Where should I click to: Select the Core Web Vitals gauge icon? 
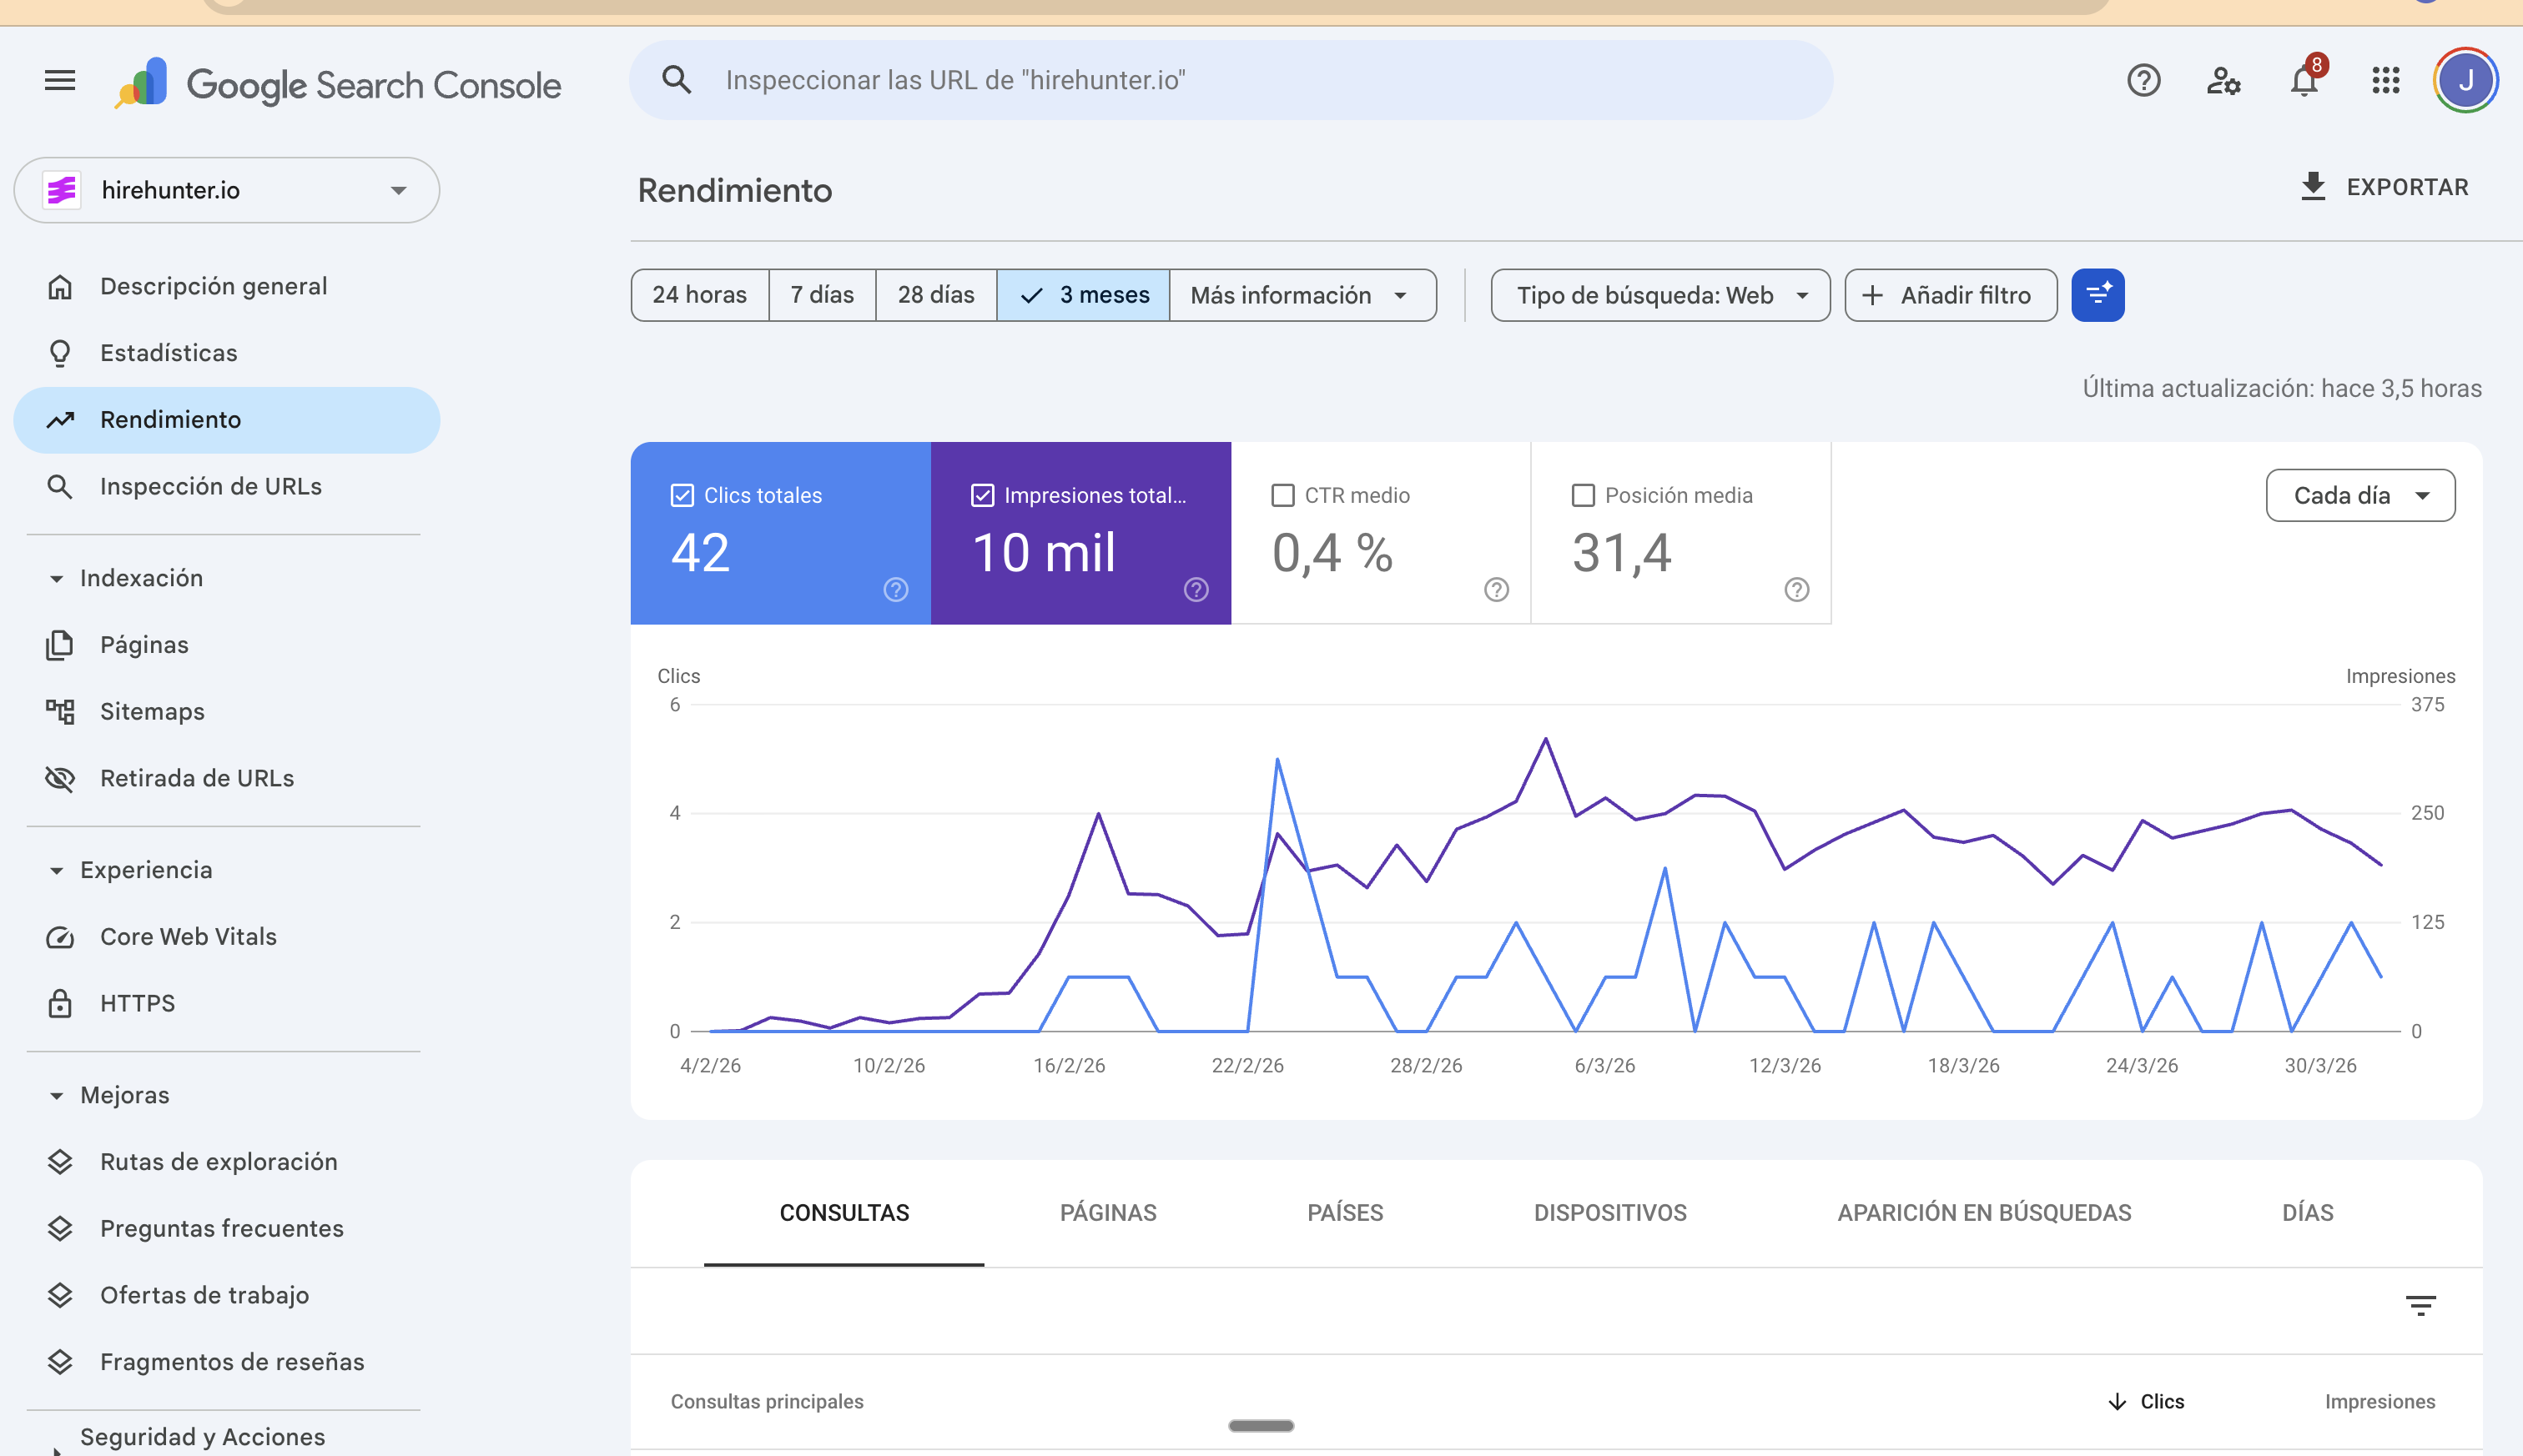tap(60, 937)
